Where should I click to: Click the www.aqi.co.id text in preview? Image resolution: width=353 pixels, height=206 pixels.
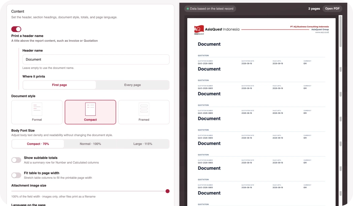click(x=322, y=32)
